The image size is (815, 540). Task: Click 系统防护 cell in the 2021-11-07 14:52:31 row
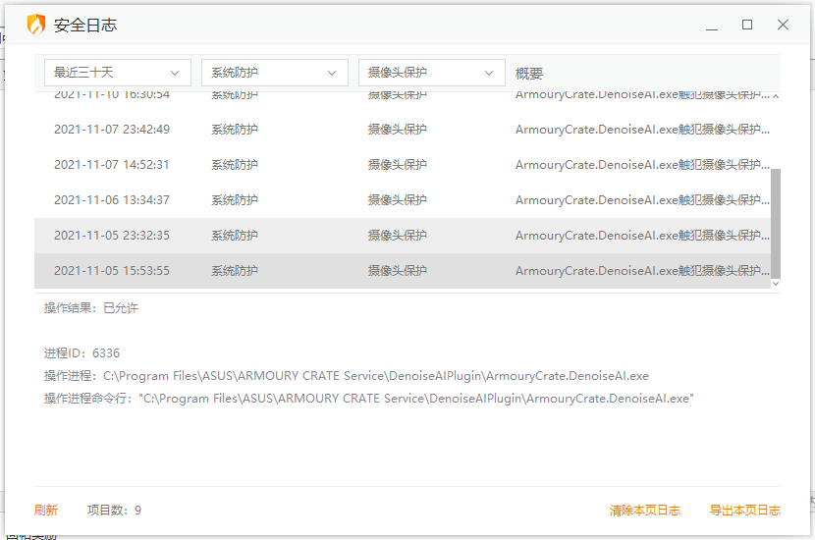coord(235,165)
